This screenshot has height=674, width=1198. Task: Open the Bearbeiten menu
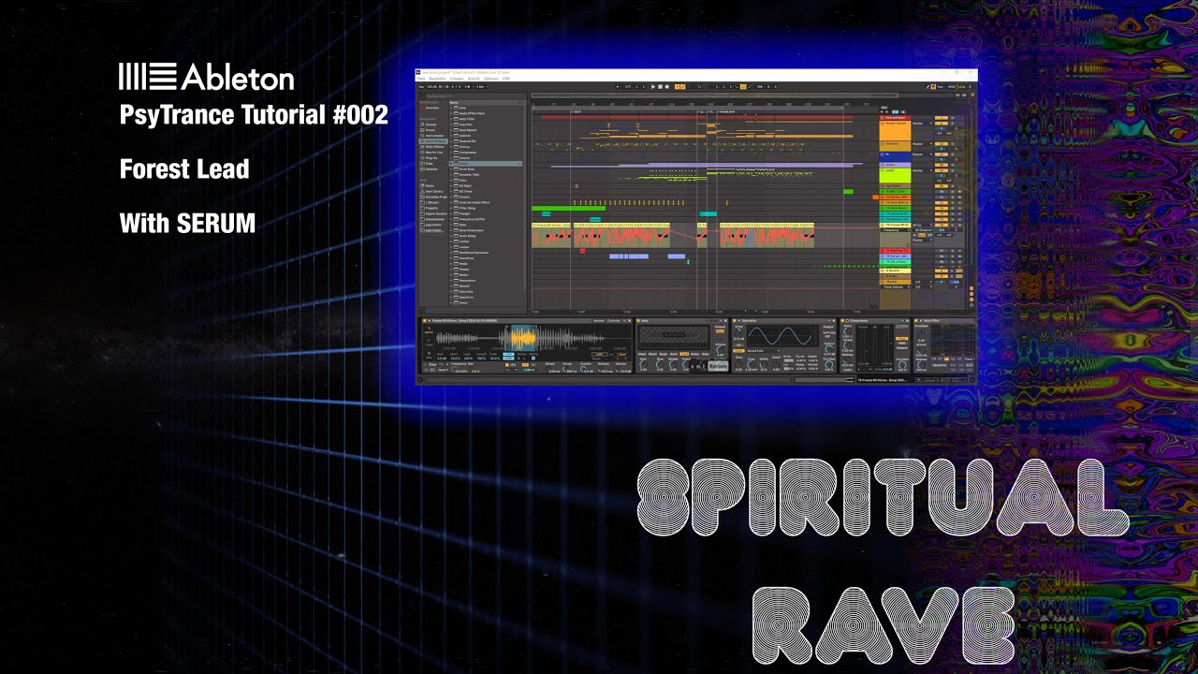click(437, 79)
